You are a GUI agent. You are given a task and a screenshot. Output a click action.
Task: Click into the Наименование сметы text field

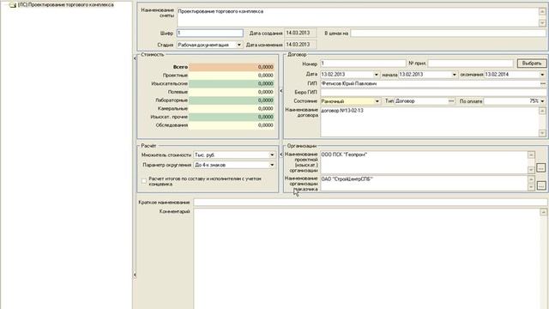358,17
